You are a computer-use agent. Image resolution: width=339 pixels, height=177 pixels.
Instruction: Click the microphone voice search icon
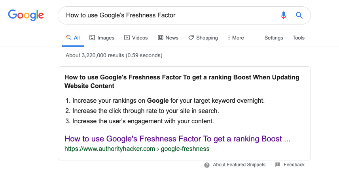tap(283, 15)
